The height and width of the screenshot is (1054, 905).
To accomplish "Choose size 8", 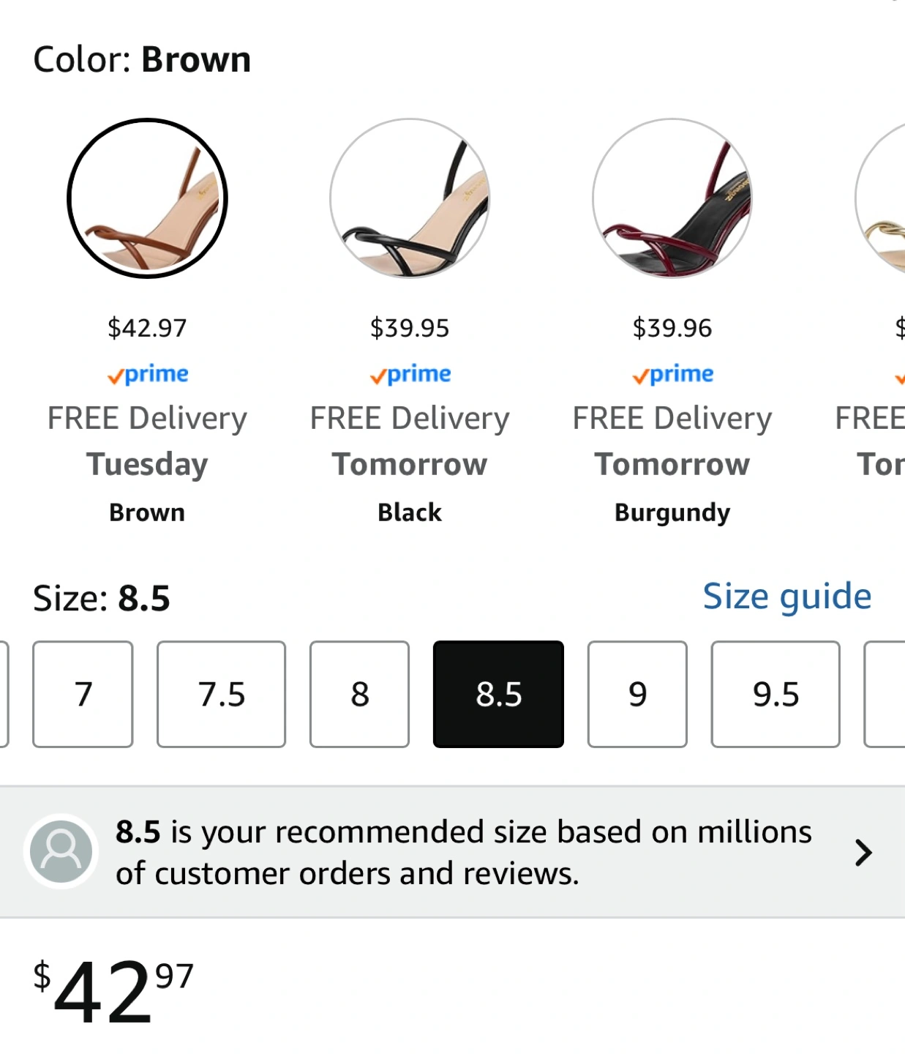I will coord(359,694).
